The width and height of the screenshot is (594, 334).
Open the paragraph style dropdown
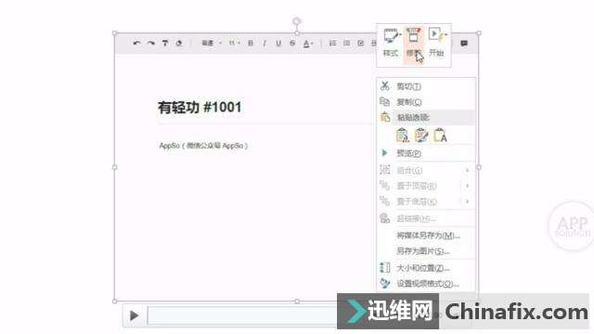tap(211, 44)
